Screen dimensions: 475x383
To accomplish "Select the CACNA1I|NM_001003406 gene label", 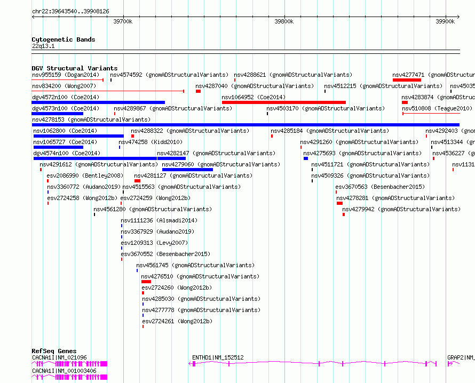I will 64,371.
